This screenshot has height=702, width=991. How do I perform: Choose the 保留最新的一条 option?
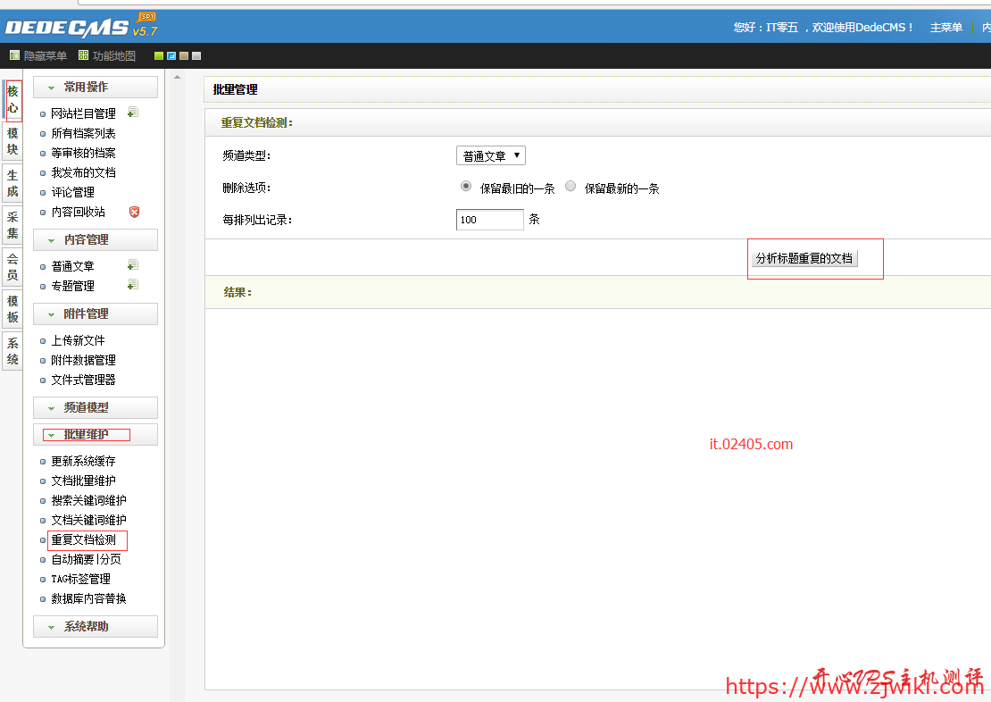570,186
